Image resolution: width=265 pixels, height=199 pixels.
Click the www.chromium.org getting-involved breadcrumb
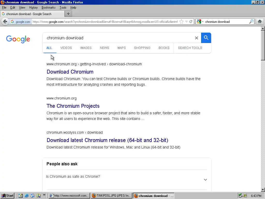(x=94, y=64)
